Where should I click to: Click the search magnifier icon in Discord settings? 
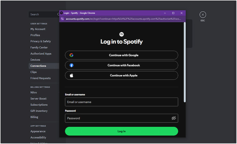point(58,14)
